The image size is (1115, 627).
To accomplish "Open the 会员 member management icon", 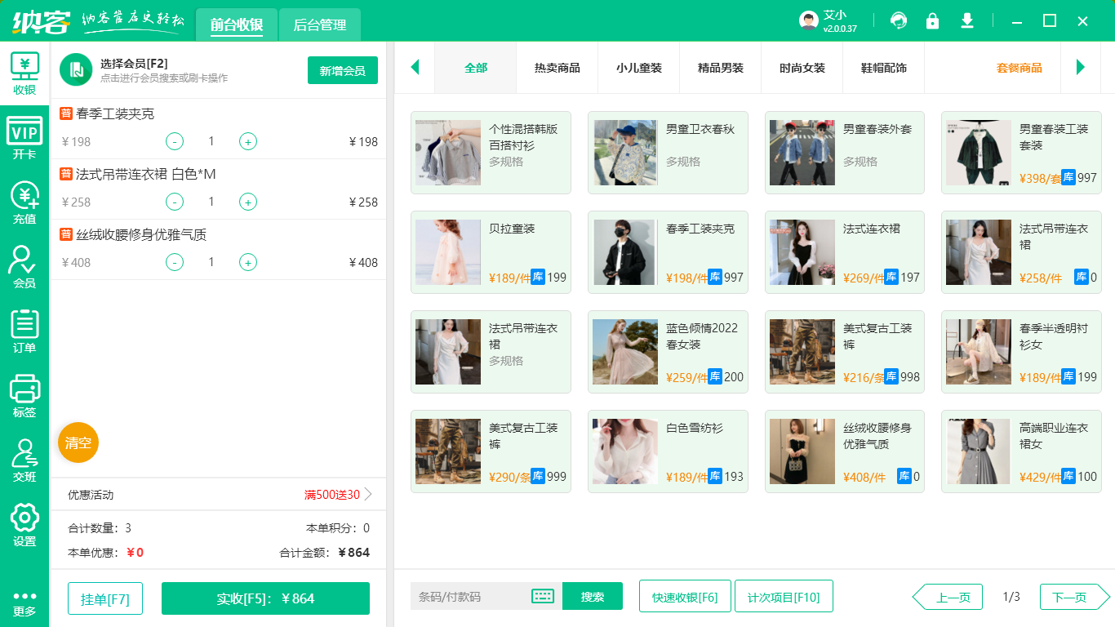I will click(24, 261).
